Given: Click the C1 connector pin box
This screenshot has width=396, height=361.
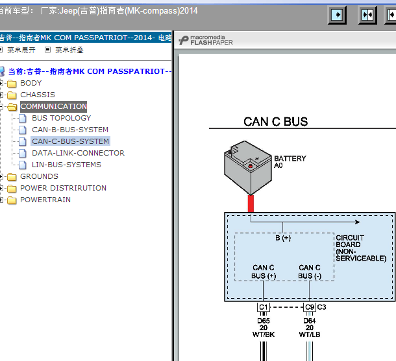Looking at the screenshot, I should [264, 307].
